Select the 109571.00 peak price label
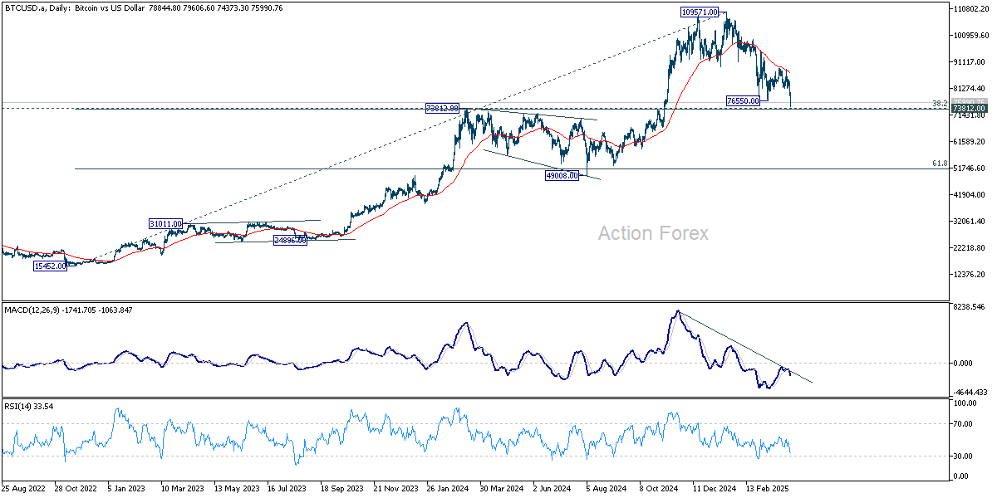Screen dimensions: 997x498 coord(699,12)
